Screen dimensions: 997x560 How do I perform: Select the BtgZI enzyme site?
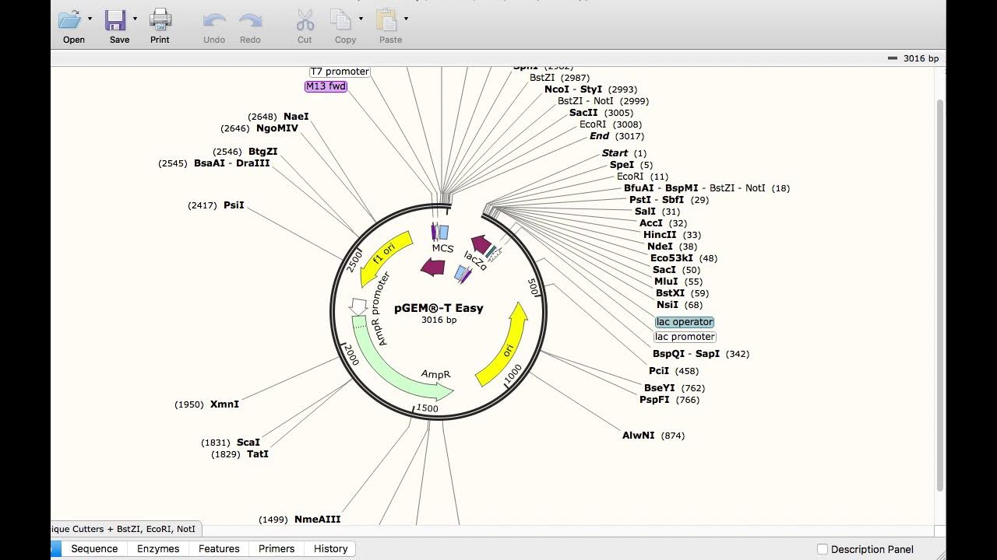point(263,152)
